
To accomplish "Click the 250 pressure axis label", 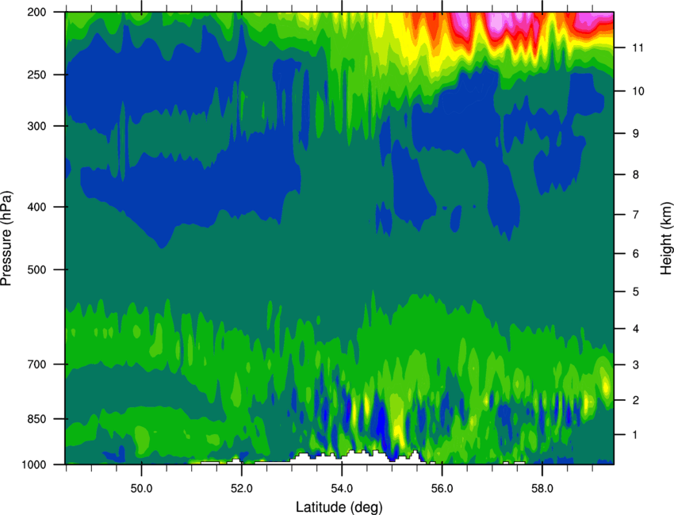I will (36, 74).
